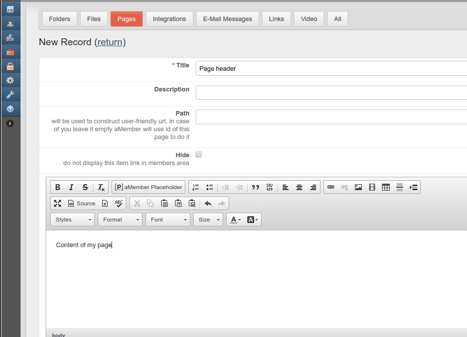Paste as plain text

click(178, 203)
